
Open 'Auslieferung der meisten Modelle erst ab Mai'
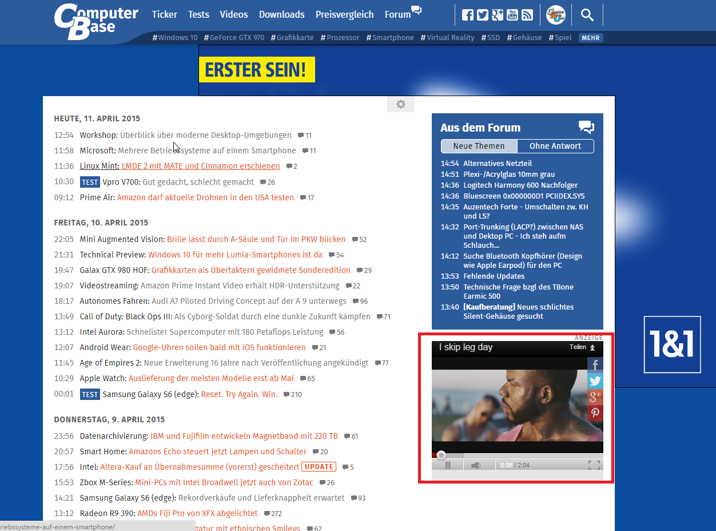point(211,379)
